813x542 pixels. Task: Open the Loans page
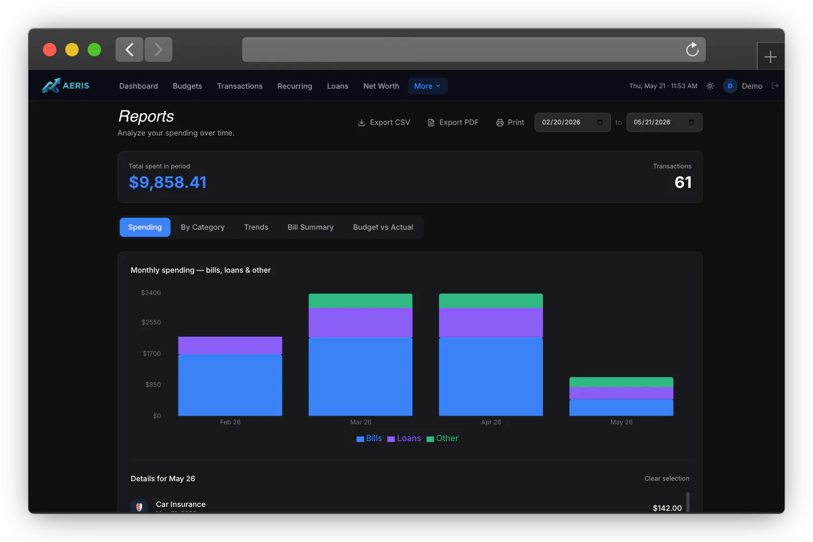point(338,86)
